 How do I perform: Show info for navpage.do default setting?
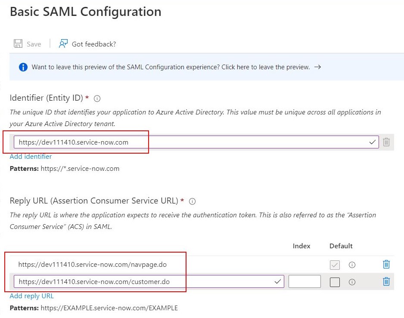[352, 265]
